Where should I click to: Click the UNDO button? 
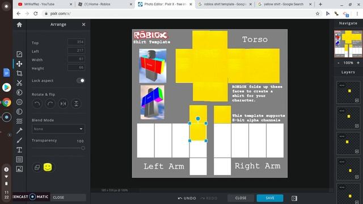187,198
